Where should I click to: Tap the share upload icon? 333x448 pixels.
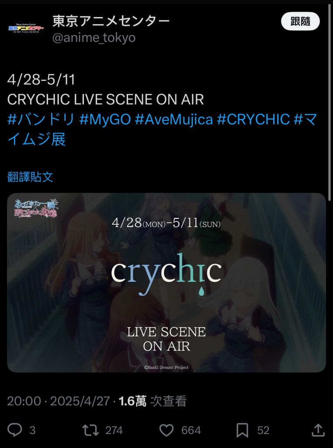click(318, 430)
